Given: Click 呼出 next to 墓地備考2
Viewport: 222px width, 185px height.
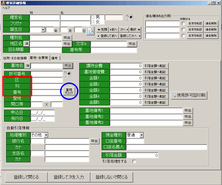Looking at the screenshot, I should coord(188,117).
